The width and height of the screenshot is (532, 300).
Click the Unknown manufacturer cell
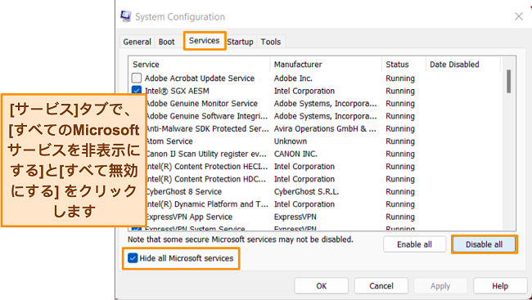pyautogui.click(x=291, y=141)
